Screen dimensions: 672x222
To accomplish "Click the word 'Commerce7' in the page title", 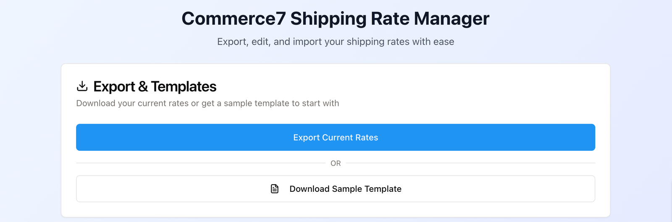I will click(x=234, y=19).
